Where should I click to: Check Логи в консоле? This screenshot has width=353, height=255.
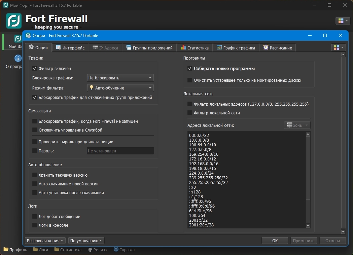coord(35,225)
